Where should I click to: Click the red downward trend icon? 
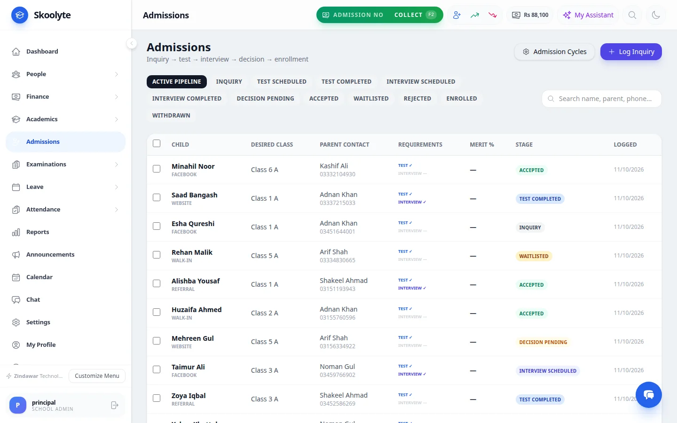click(x=493, y=15)
